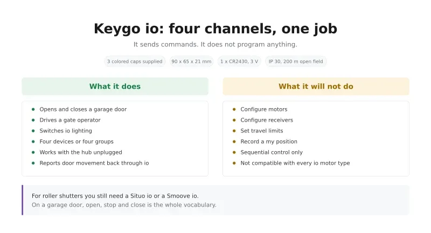
Task: Select the '90 x 65 x 21 mm' pill
Action: coord(191,61)
